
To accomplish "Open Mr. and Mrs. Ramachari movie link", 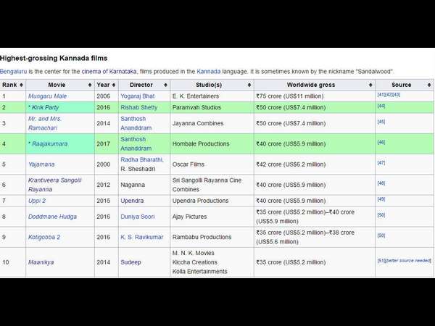I will point(45,123).
